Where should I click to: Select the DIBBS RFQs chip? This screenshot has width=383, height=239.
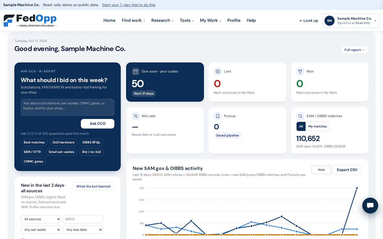[91, 142]
